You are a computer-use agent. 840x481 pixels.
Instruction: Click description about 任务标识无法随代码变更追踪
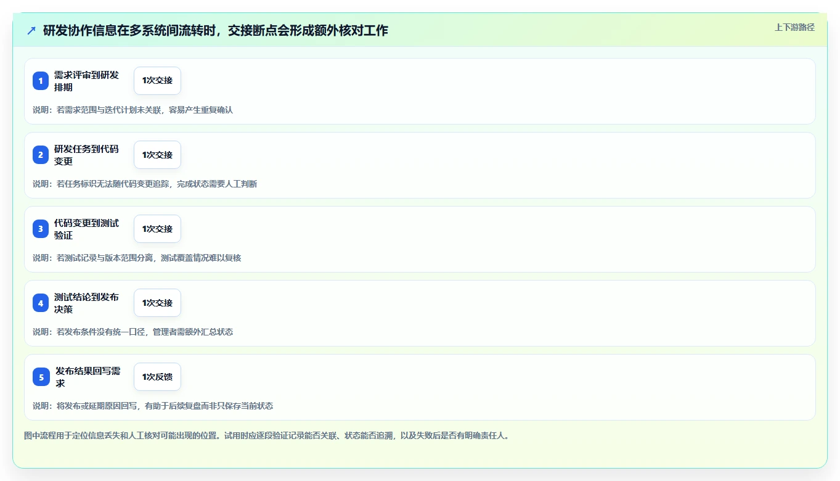point(145,184)
